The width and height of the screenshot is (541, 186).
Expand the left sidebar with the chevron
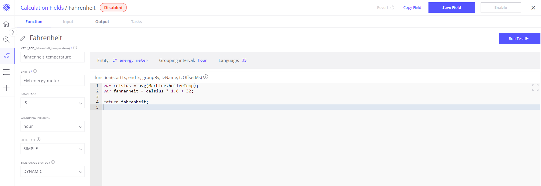(x=13, y=33)
